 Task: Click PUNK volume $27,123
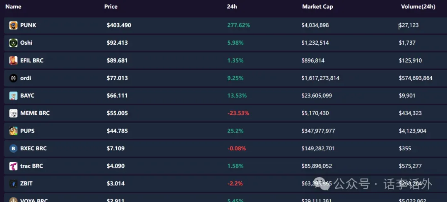coord(409,25)
